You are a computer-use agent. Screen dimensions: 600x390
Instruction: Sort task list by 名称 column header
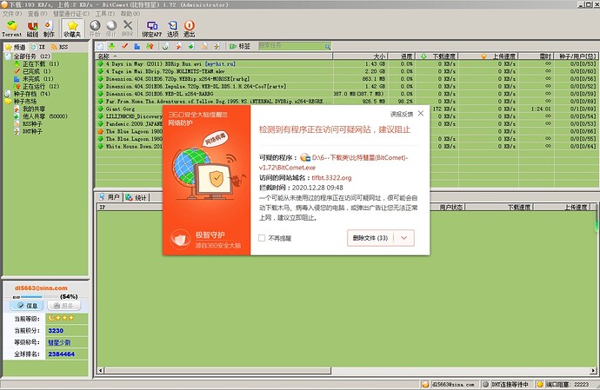[214, 56]
